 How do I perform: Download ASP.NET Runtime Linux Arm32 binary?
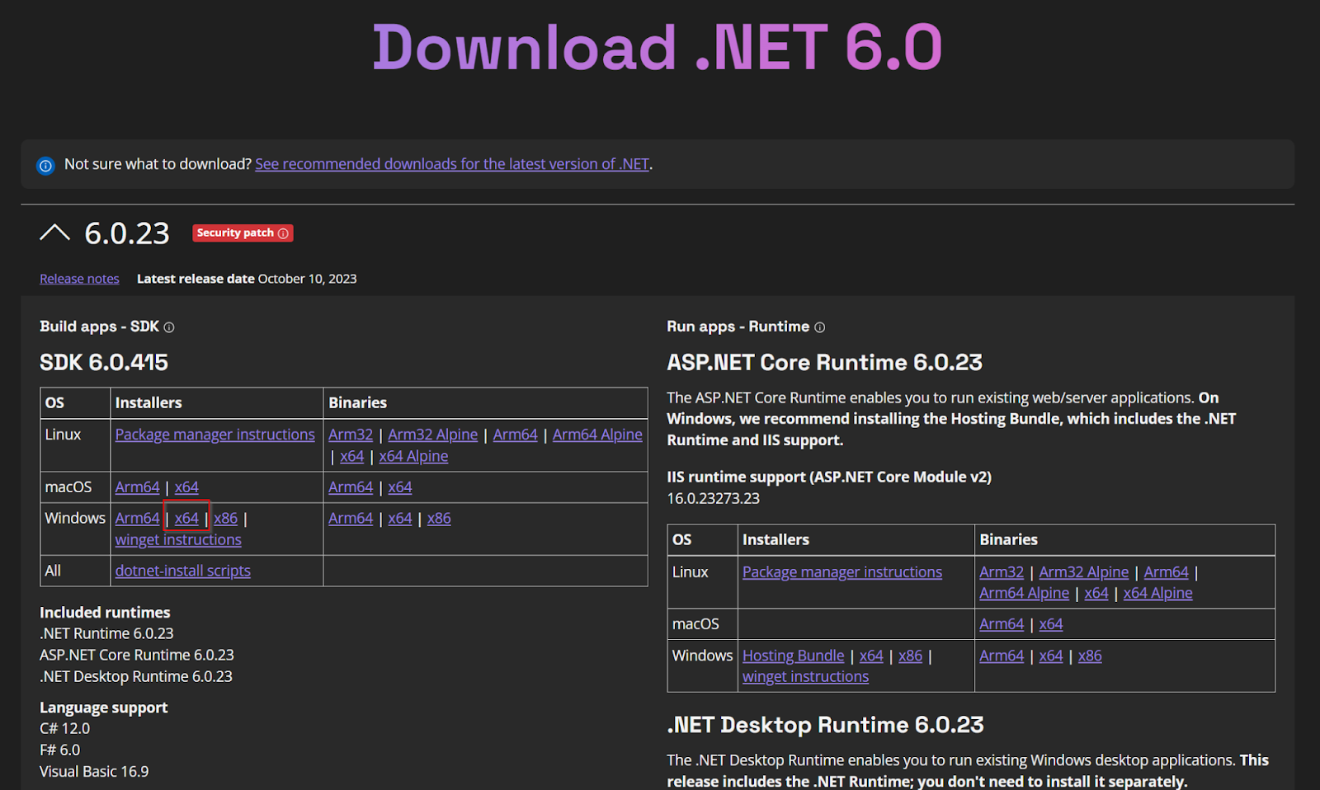coord(1002,572)
